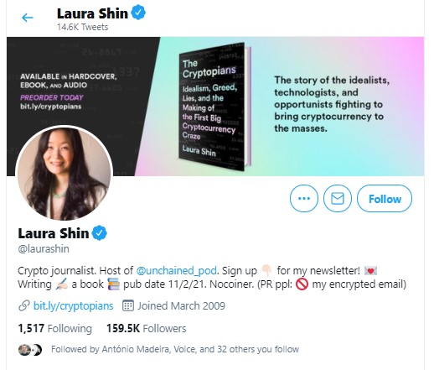Follow Laura Shin
This screenshot has width=434, height=370.
tap(385, 199)
